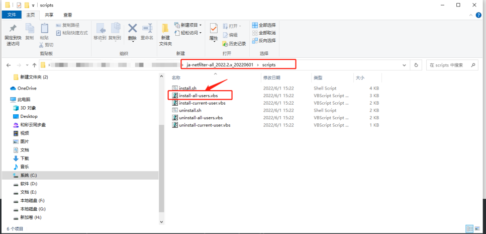Open the address bar history dropdown
Screen dimensions: 486x234
(x=404, y=65)
